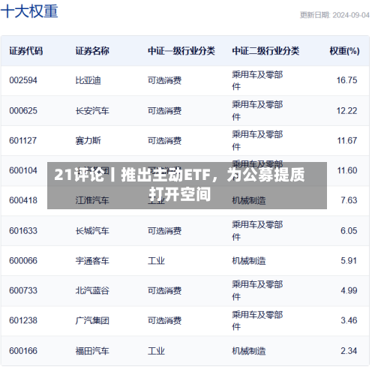Viewport: 375px width, 372px height.
Task: Click weight value 2.34
Action: 349,351
